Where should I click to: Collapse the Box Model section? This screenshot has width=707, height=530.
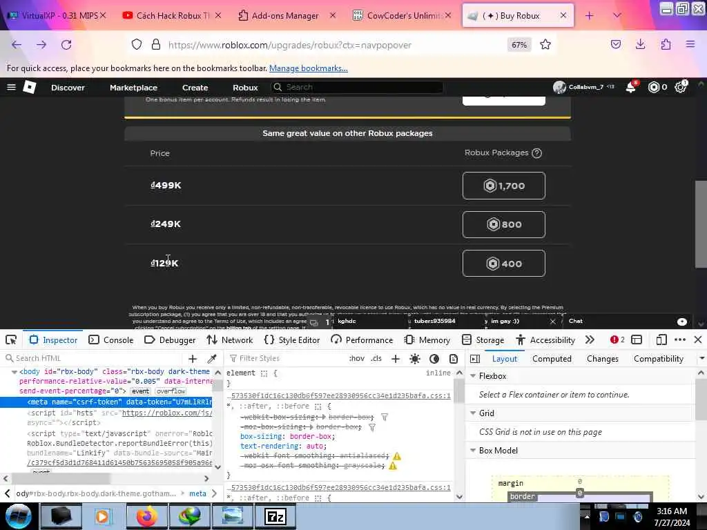(473, 451)
